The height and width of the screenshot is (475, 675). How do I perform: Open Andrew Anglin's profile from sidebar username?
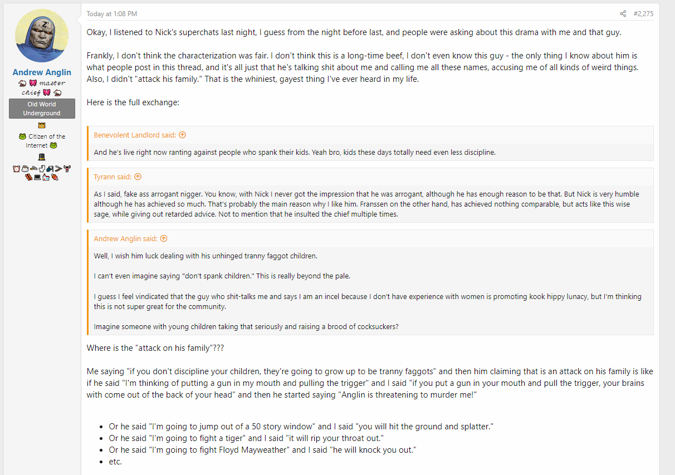(x=42, y=72)
